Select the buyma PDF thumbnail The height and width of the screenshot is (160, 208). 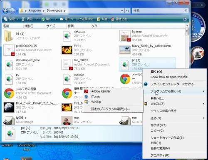[x=125, y=36]
